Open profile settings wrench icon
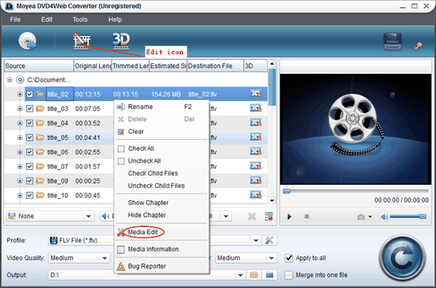 coord(269,240)
